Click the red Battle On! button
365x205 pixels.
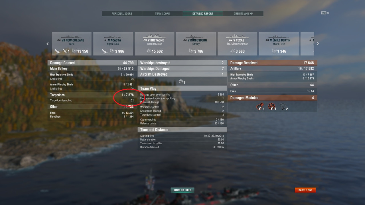click(x=305, y=190)
